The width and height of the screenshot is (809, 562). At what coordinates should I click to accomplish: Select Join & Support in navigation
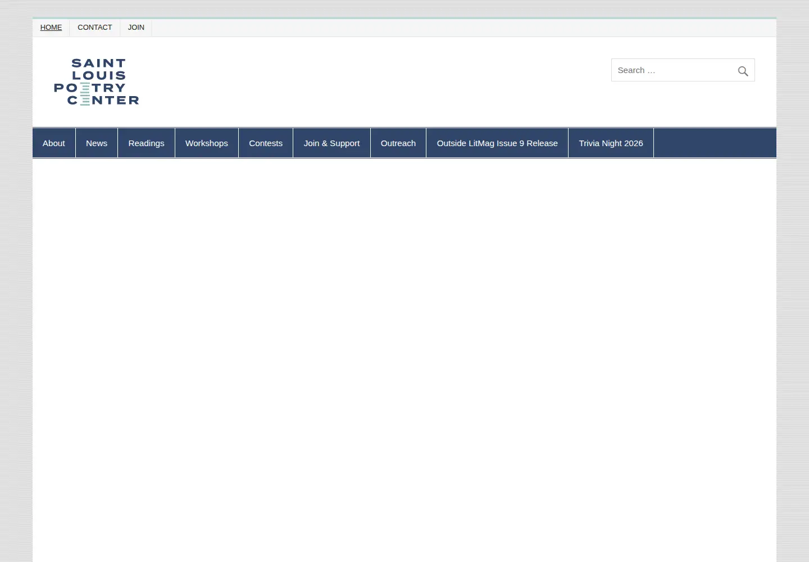(331, 143)
